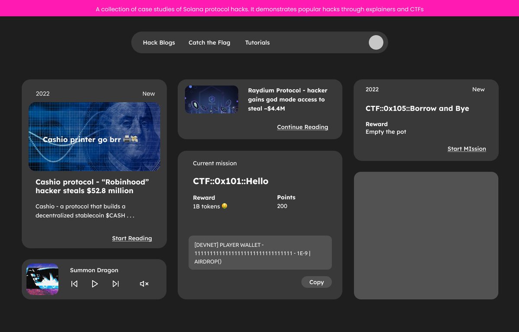The width and height of the screenshot is (519, 332).
Task: Click the Summon Dragon track name
Action: tap(94, 270)
